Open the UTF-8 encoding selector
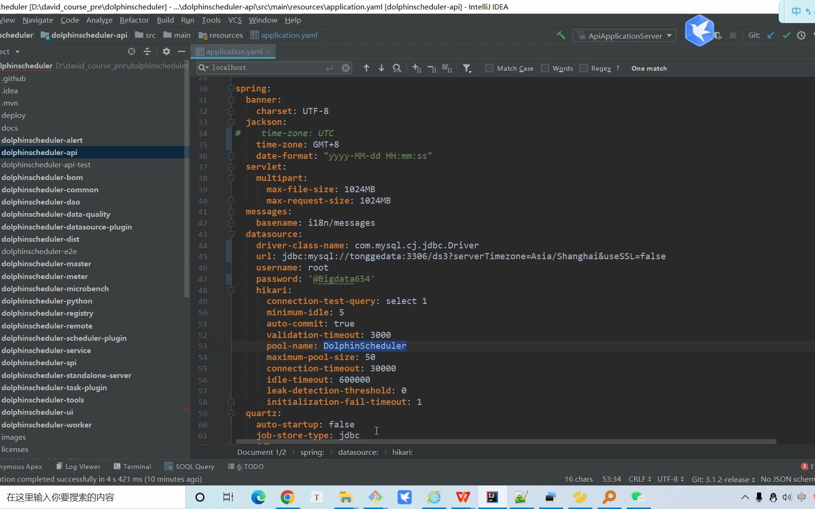The width and height of the screenshot is (815, 509). pyautogui.click(x=670, y=479)
